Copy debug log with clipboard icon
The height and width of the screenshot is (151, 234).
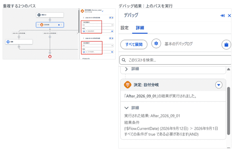(x=226, y=44)
